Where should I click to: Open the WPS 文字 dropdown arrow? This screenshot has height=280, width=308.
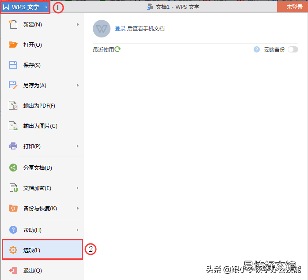[46, 7]
